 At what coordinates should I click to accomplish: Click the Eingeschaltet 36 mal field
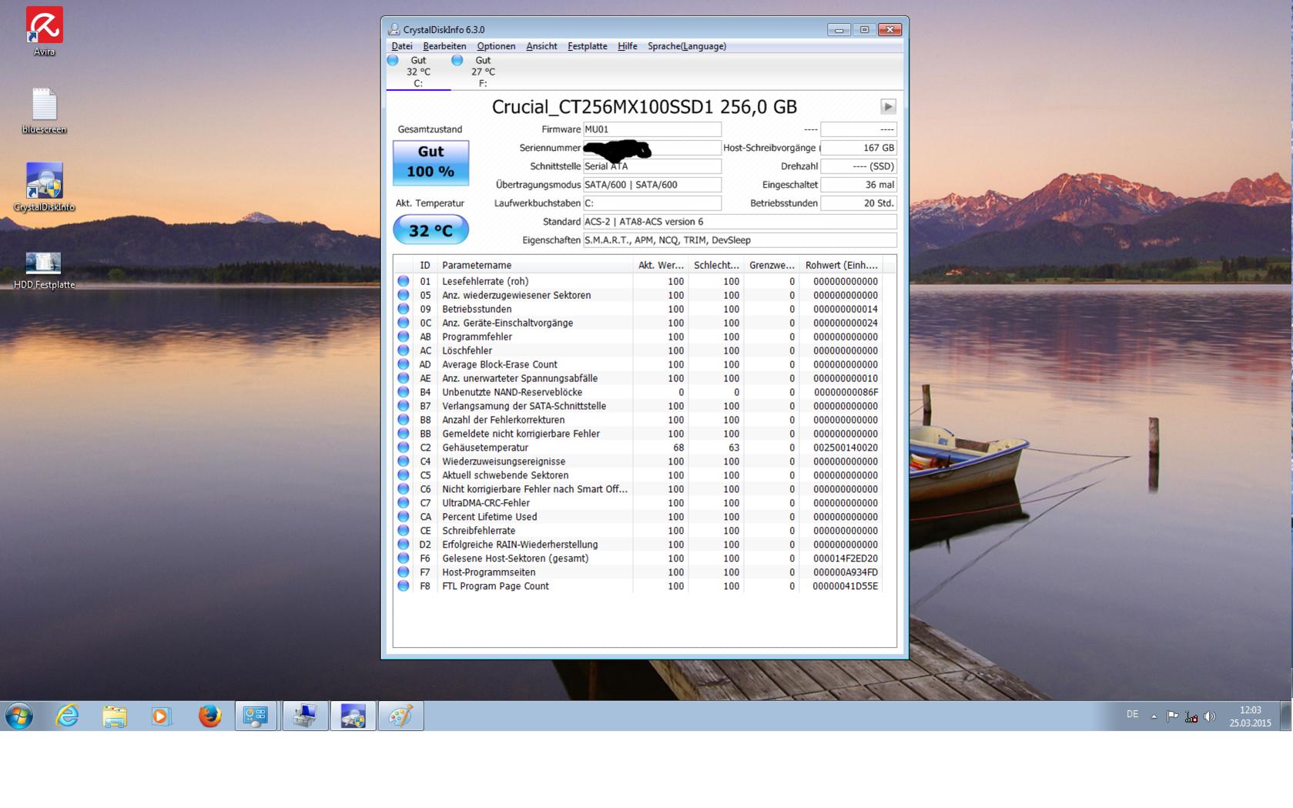[x=859, y=185]
